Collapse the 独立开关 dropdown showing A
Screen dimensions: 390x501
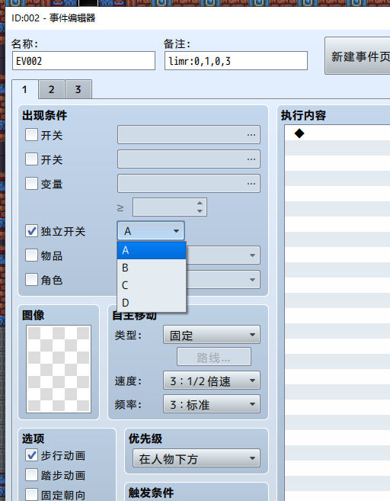[x=151, y=231]
